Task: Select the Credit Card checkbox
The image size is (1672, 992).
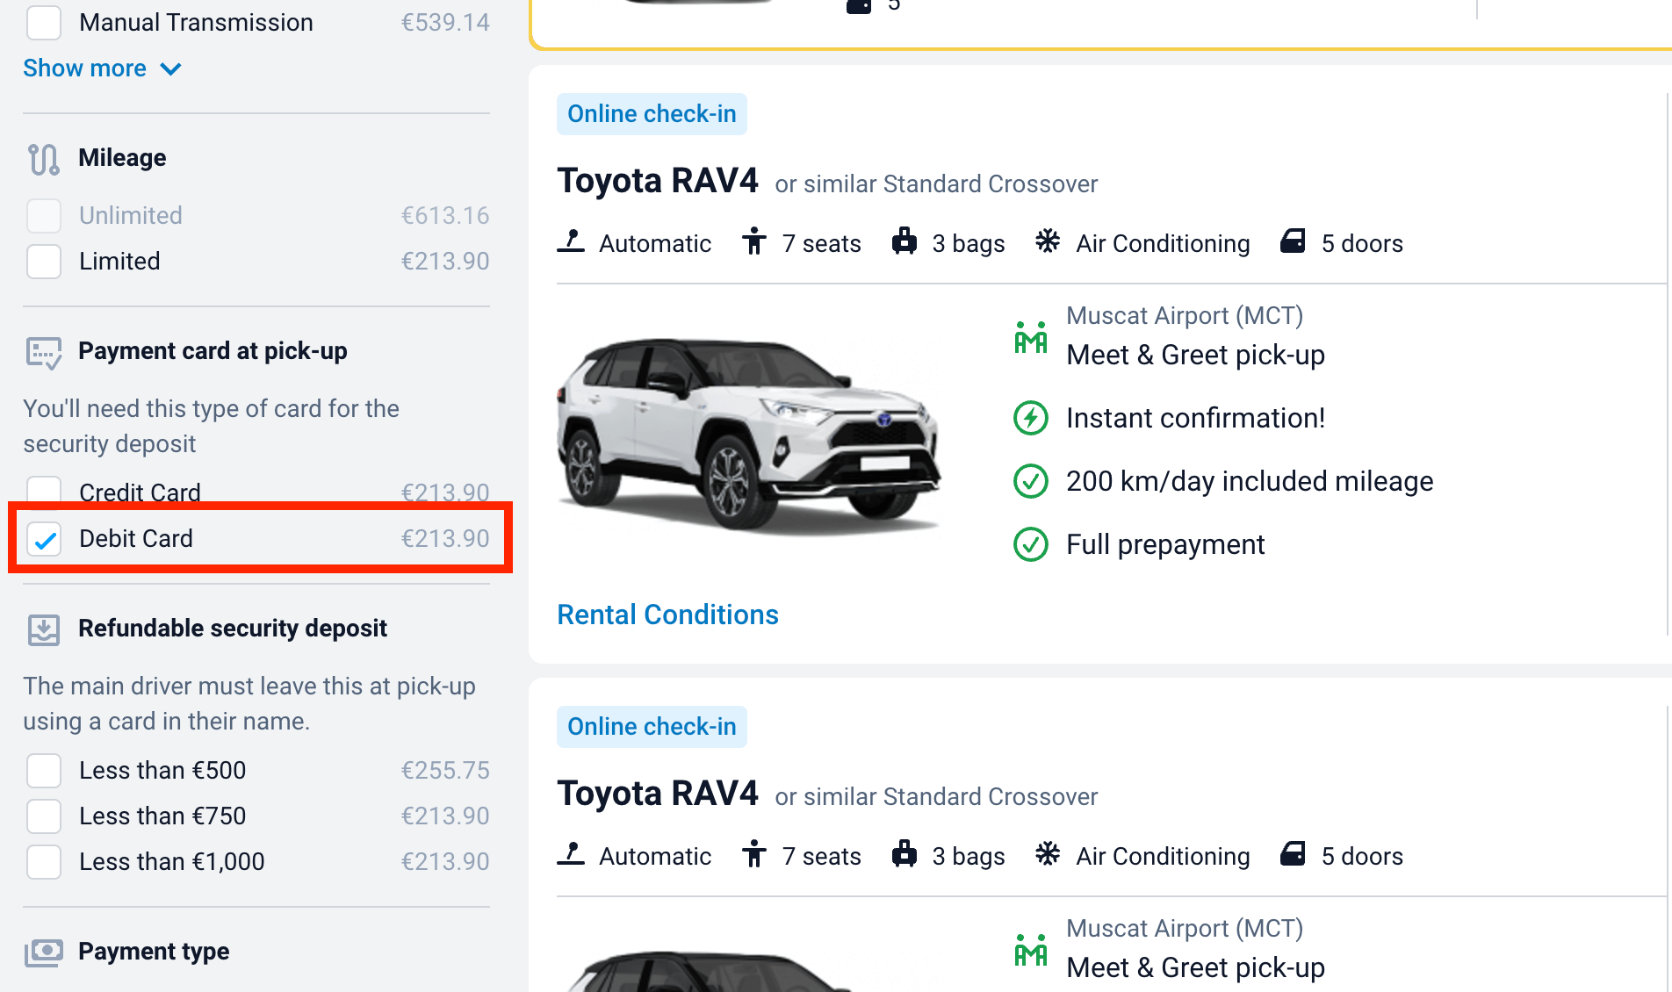Action: click(44, 489)
